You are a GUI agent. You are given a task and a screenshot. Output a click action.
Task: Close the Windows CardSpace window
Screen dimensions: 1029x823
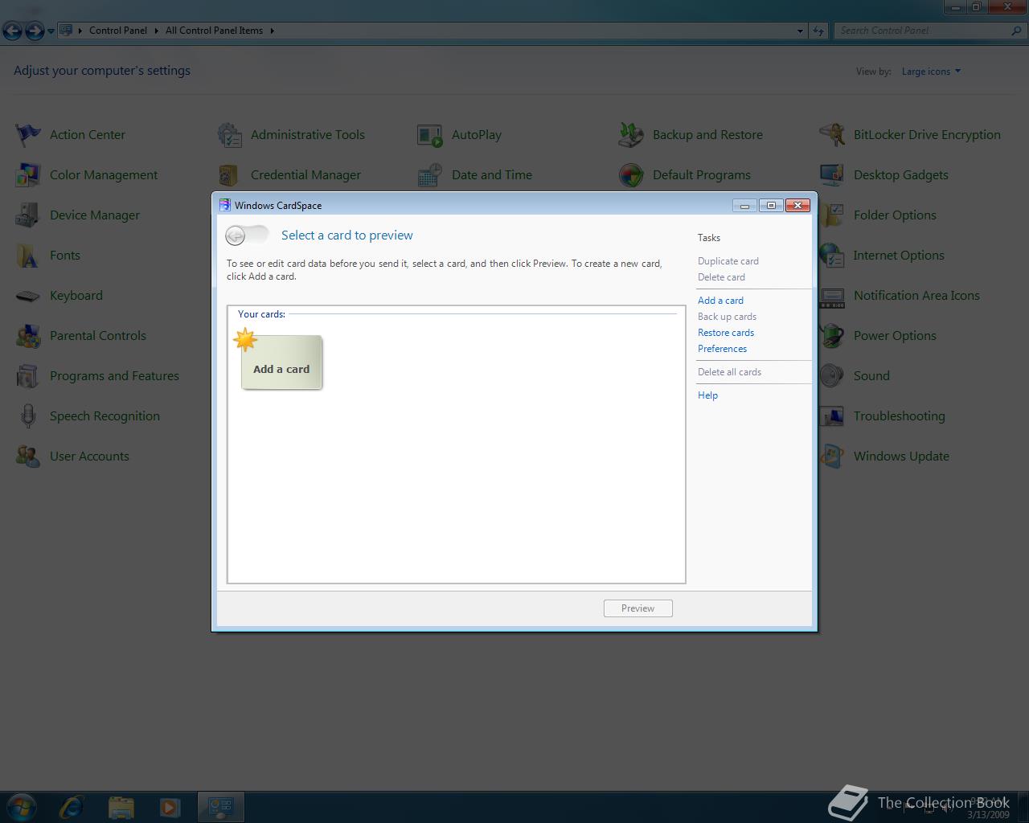tap(797, 205)
